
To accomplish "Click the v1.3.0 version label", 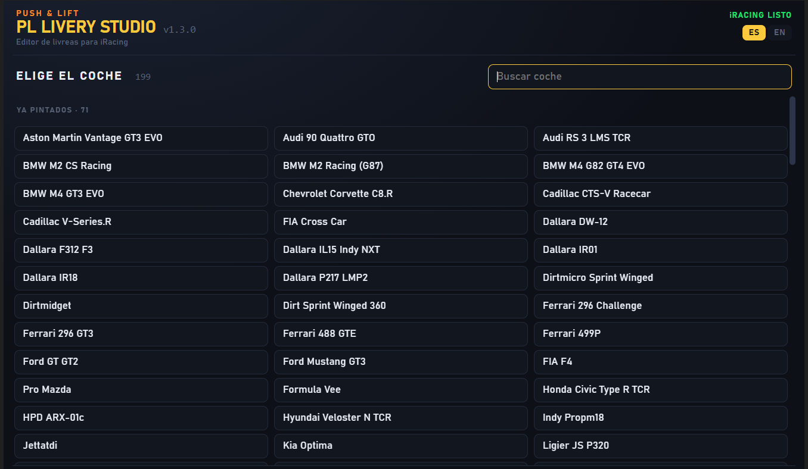I will pos(179,30).
